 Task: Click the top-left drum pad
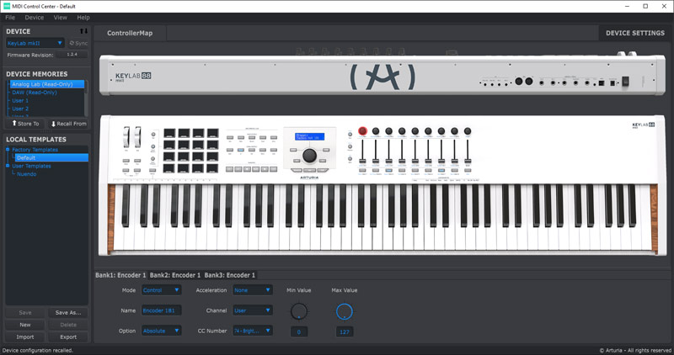pos(168,132)
